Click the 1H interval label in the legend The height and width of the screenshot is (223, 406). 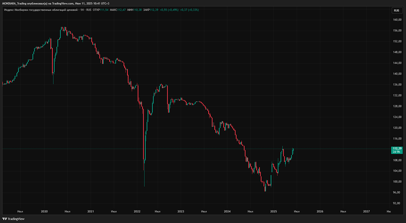click(82, 10)
